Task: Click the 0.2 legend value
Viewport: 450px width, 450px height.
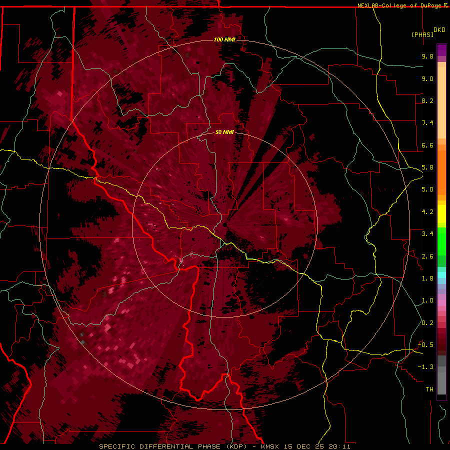Action: tap(427, 323)
